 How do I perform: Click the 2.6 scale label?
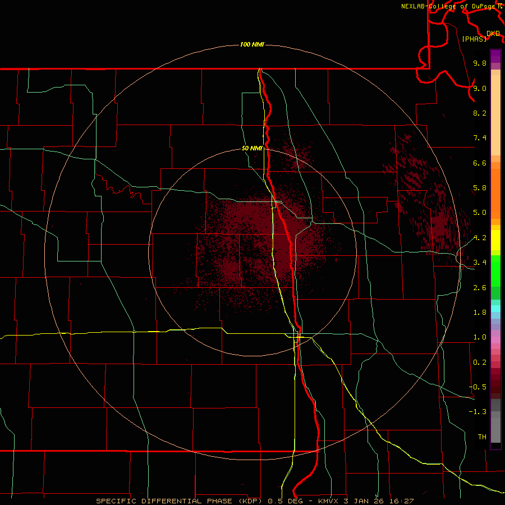[x=480, y=288]
